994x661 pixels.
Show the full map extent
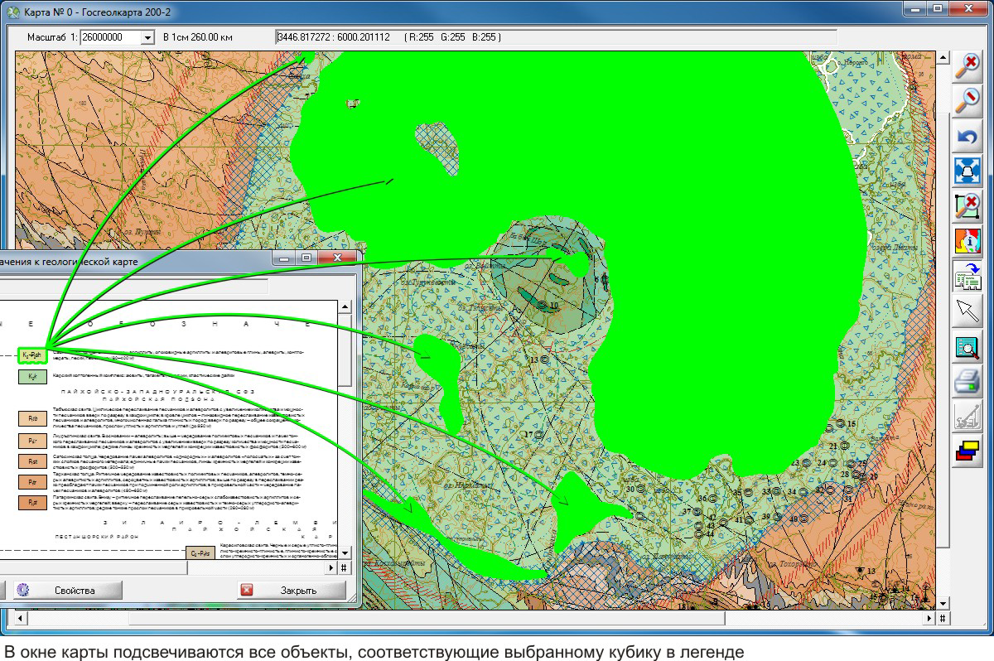(x=967, y=171)
